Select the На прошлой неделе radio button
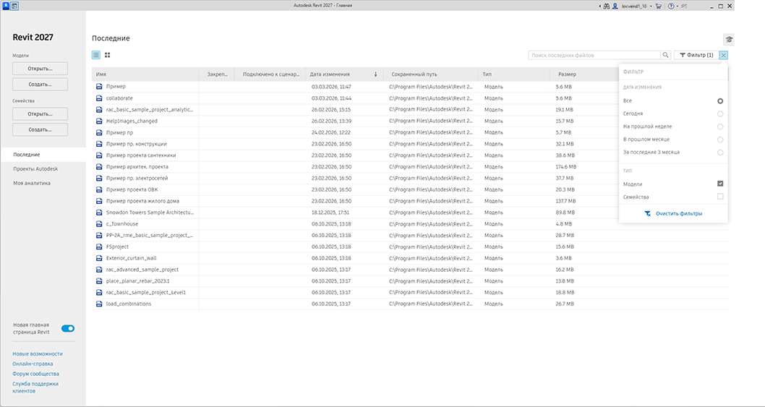 click(720, 127)
